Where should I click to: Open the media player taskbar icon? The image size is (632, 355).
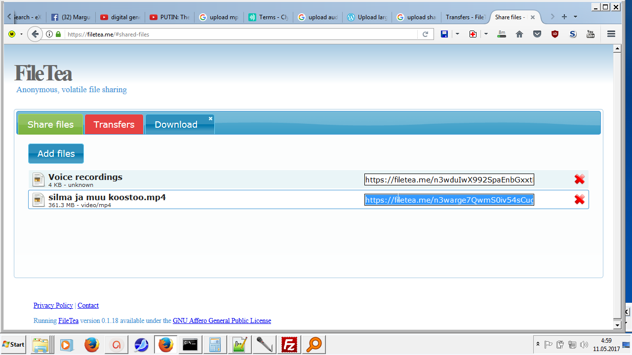(x=67, y=345)
